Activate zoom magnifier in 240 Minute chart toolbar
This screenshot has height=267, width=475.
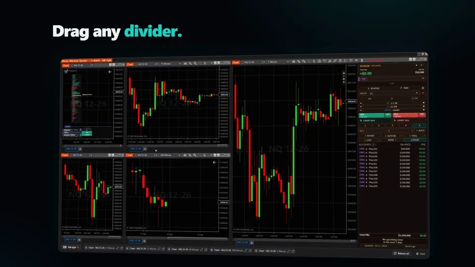[x=195, y=155]
